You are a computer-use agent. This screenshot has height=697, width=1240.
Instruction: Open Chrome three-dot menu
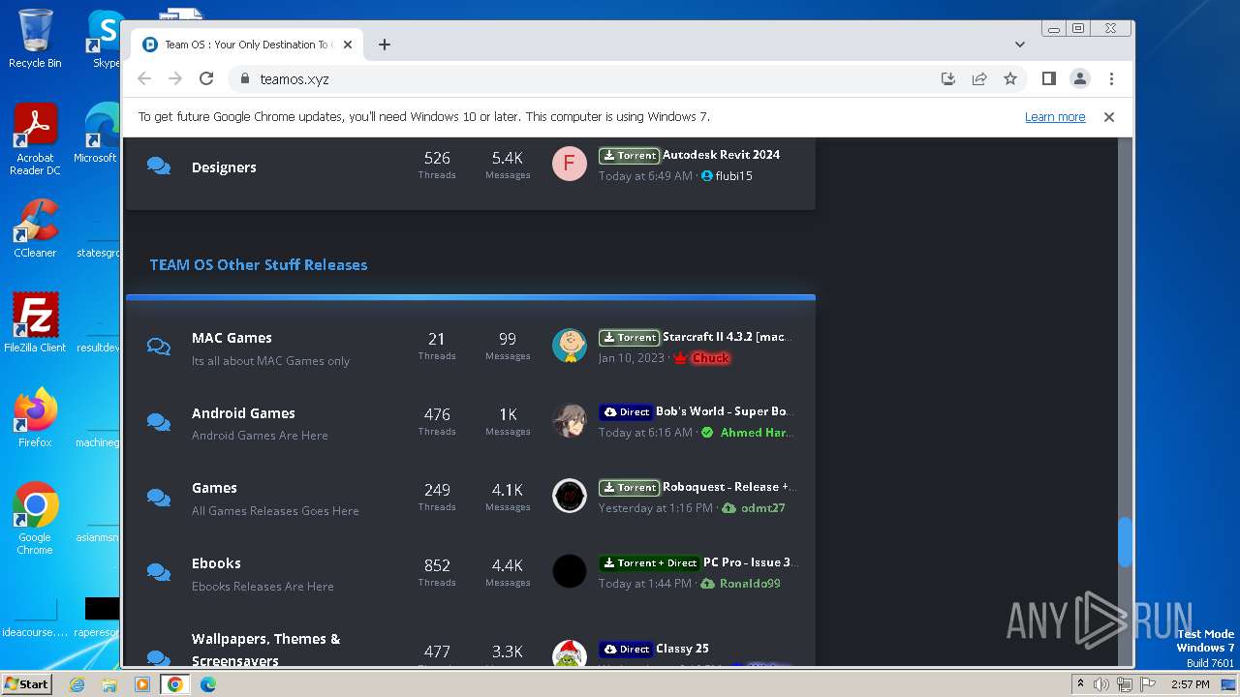pyautogui.click(x=1111, y=78)
